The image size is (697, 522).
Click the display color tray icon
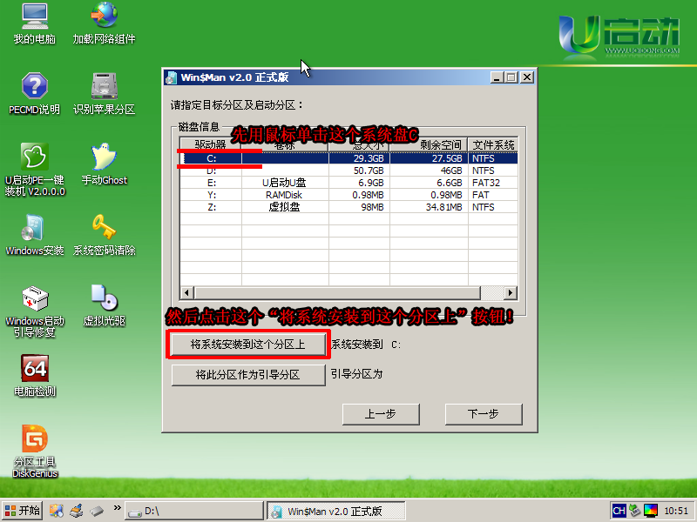651,511
